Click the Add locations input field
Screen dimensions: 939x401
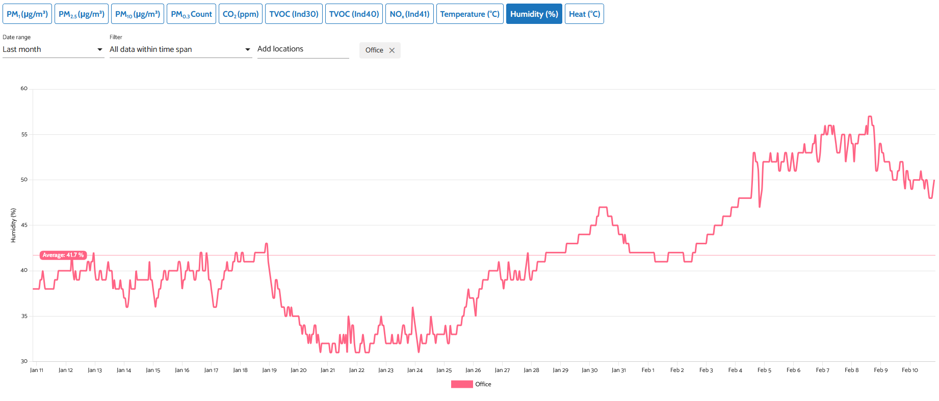point(303,49)
